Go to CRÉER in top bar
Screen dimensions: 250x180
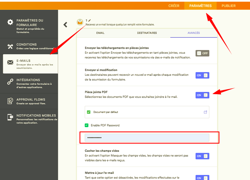[x=174, y=6]
